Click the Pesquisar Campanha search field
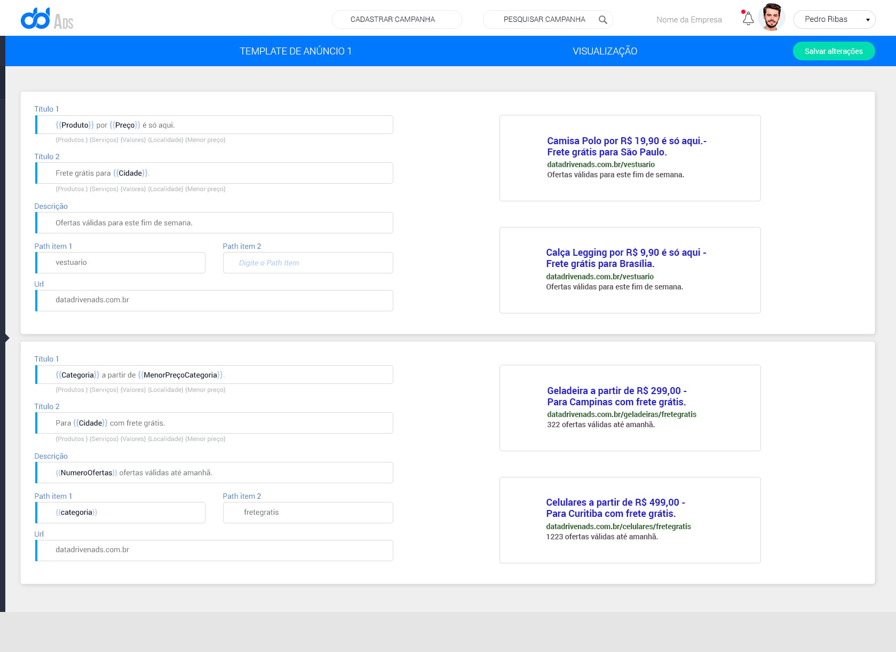The height and width of the screenshot is (652, 896). pos(543,19)
